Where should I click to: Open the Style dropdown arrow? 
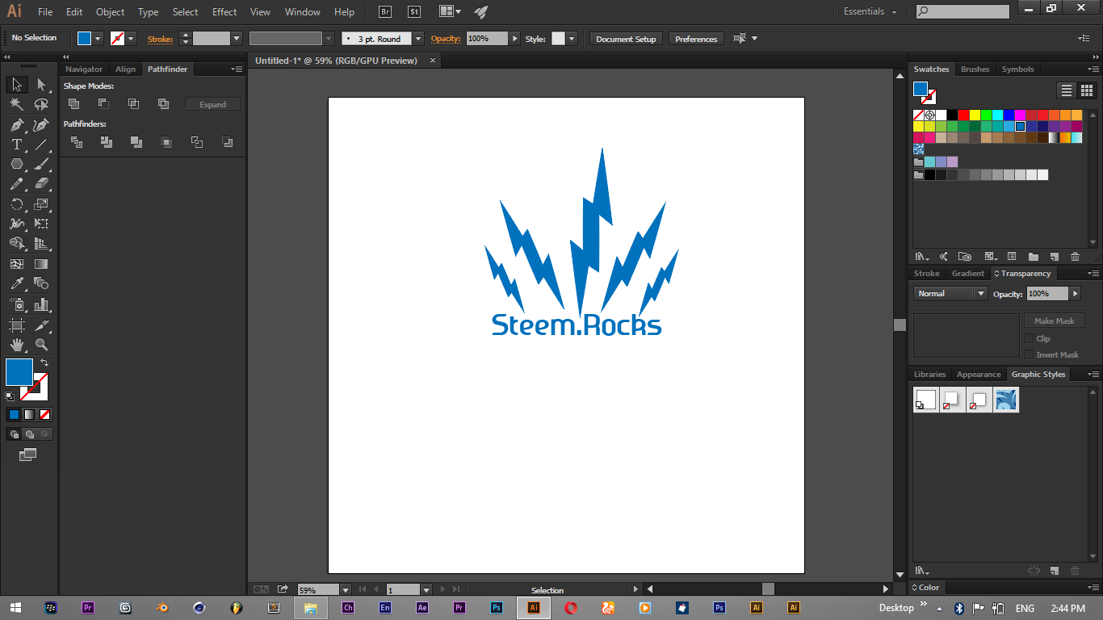point(572,38)
